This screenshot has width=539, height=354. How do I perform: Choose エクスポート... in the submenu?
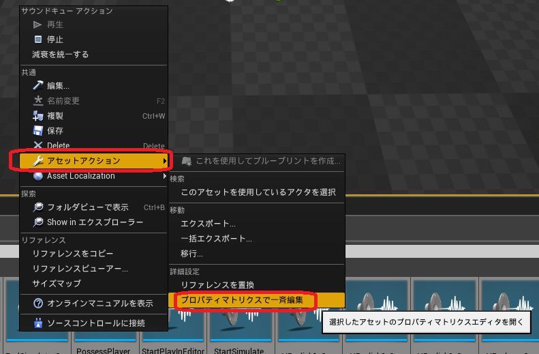(x=257, y=224)
